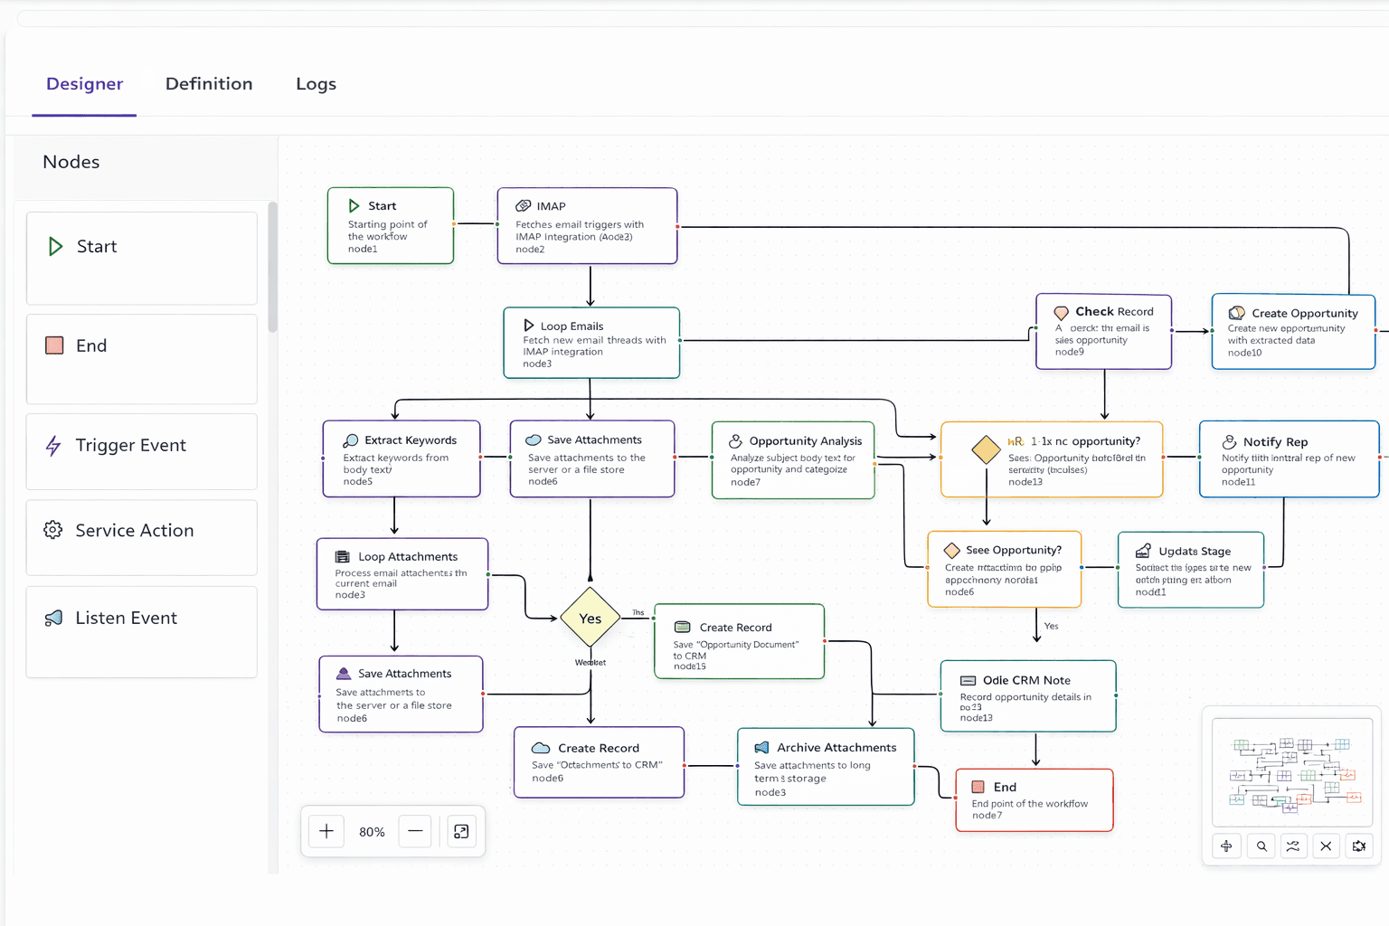The width and height of the screenshot is (1389, 926).
Task: Click the move icon under the minimap
Action: 1226,846
